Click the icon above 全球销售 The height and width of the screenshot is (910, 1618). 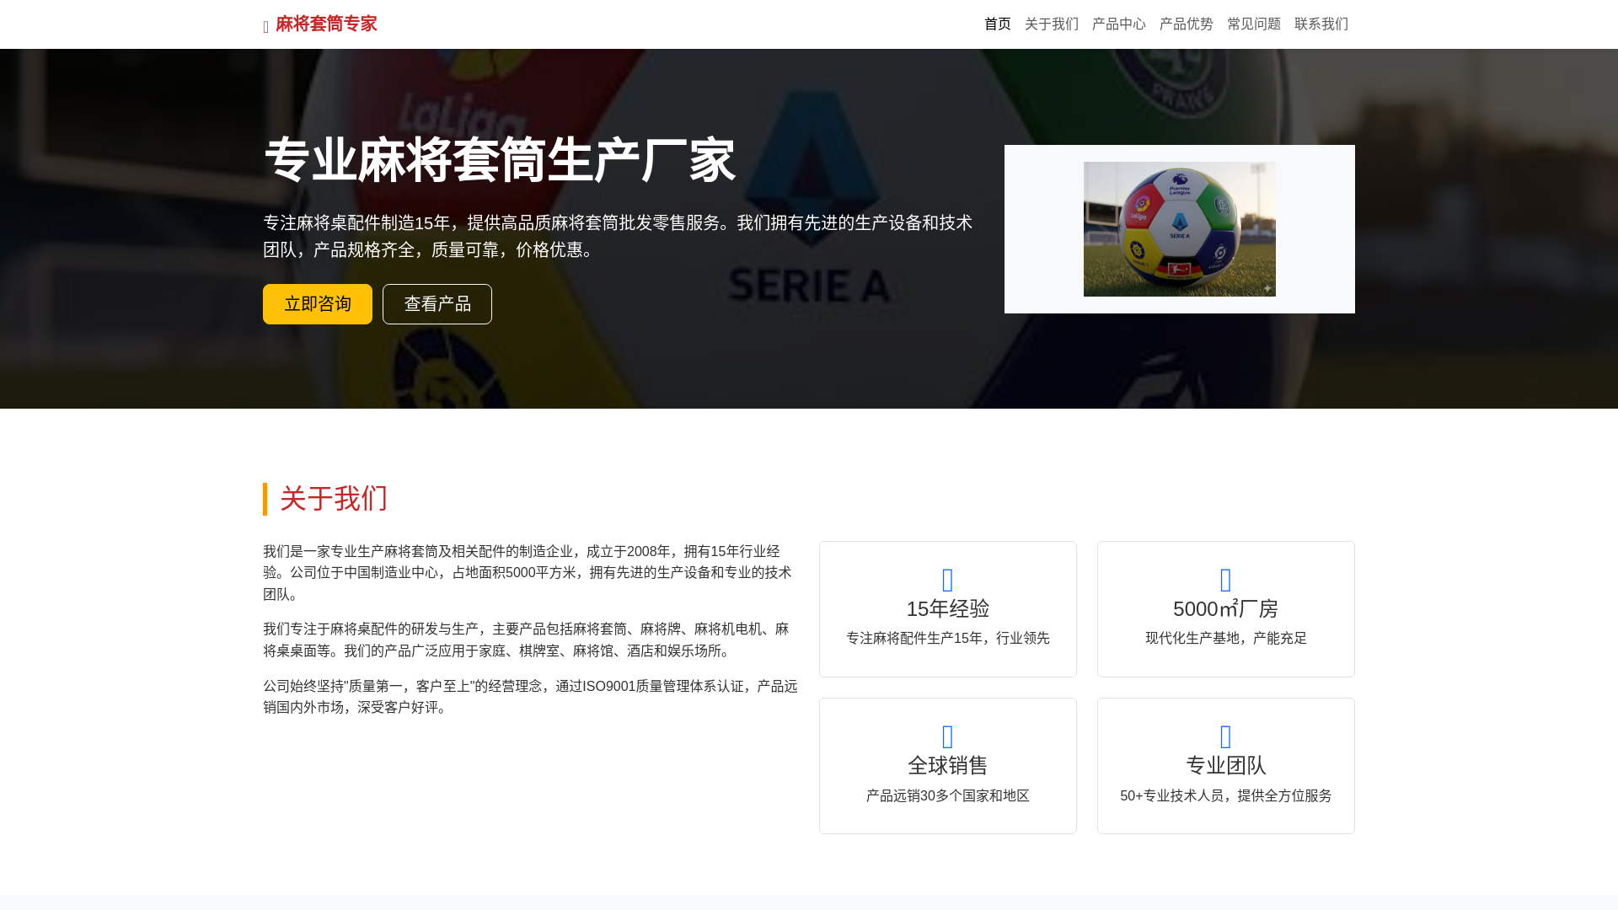point(948,736)
